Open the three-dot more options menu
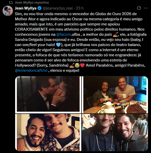151x153 pixels. 146,8
